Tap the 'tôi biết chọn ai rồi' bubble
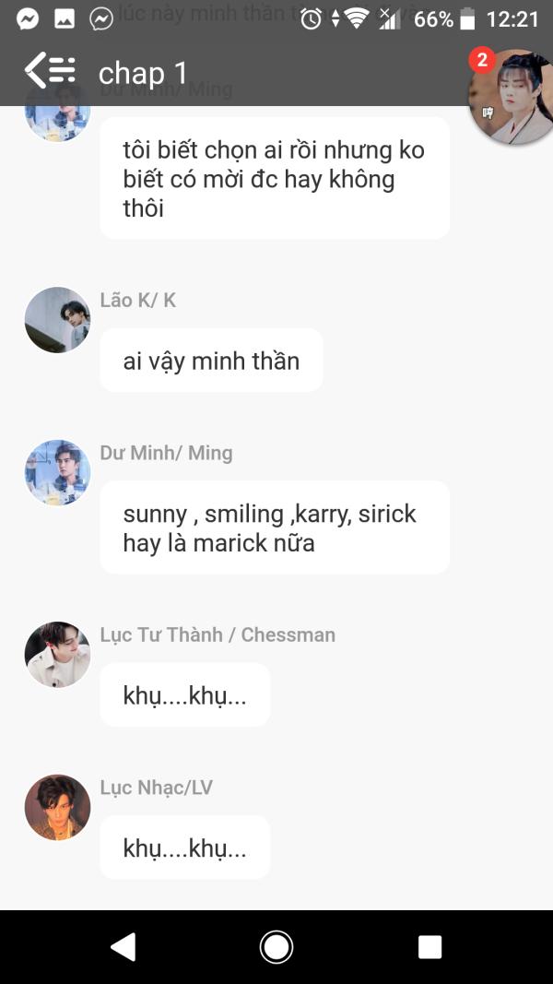Screen dimensions: 553x984 coord(275,178)
